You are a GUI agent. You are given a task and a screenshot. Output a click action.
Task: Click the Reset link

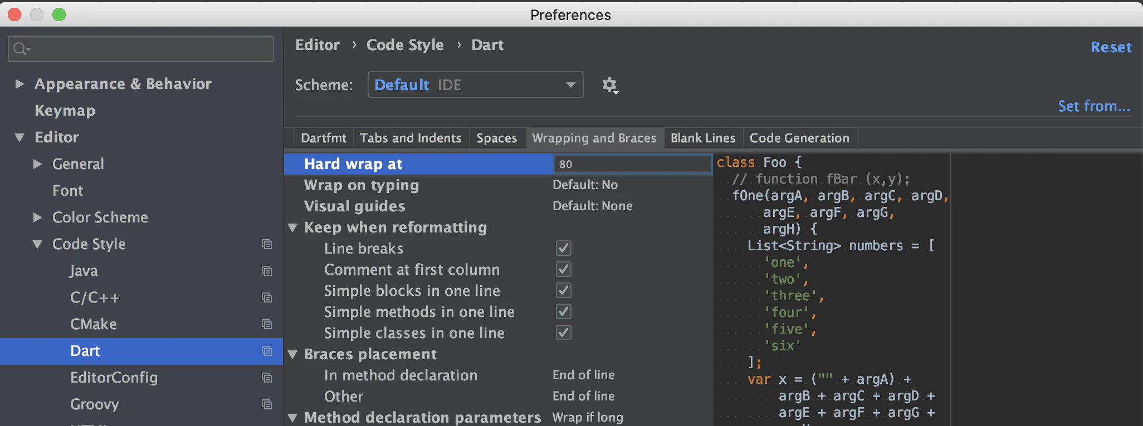1111,47
